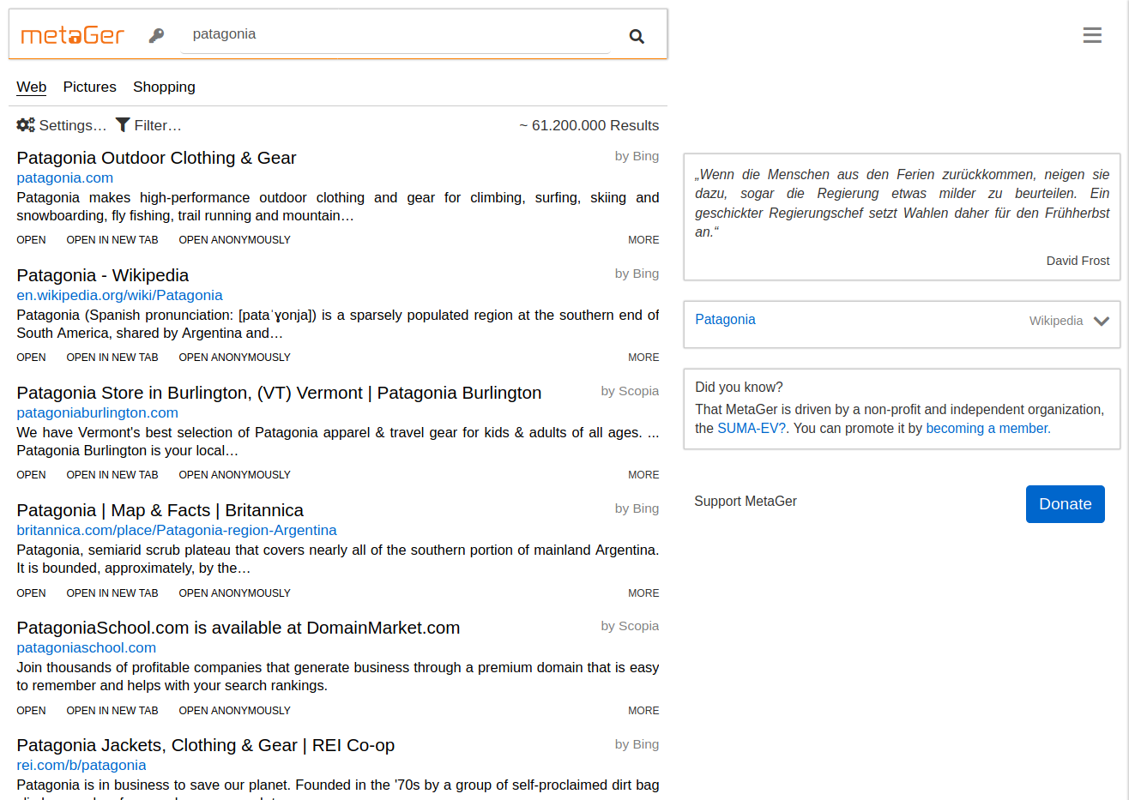1129x800 pixels.
Task: Click the Support MetaGer text
Action: 746,501
